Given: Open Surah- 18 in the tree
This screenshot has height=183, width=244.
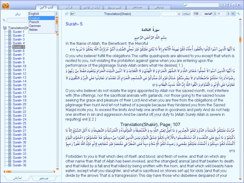Looking at the screenshot, I should click(x=19, y=96).
